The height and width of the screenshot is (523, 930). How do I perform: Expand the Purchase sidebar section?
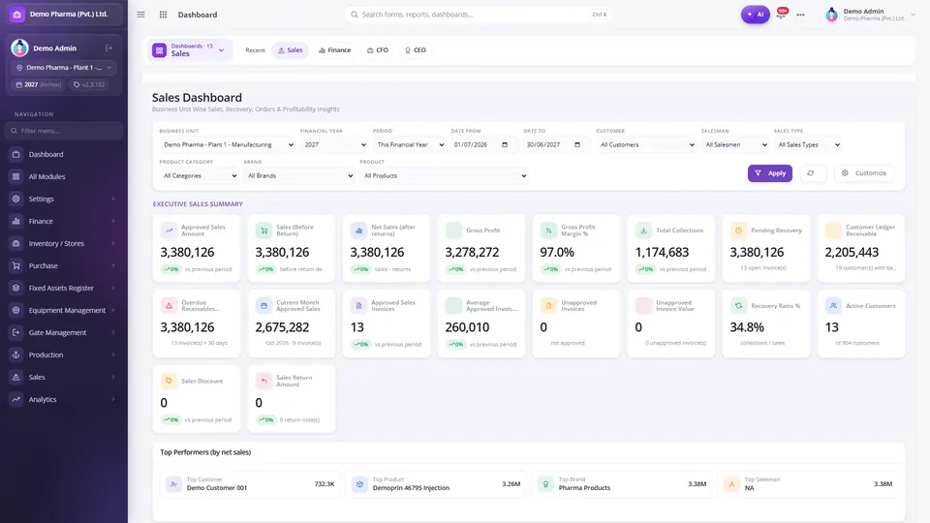coord(64,265)
